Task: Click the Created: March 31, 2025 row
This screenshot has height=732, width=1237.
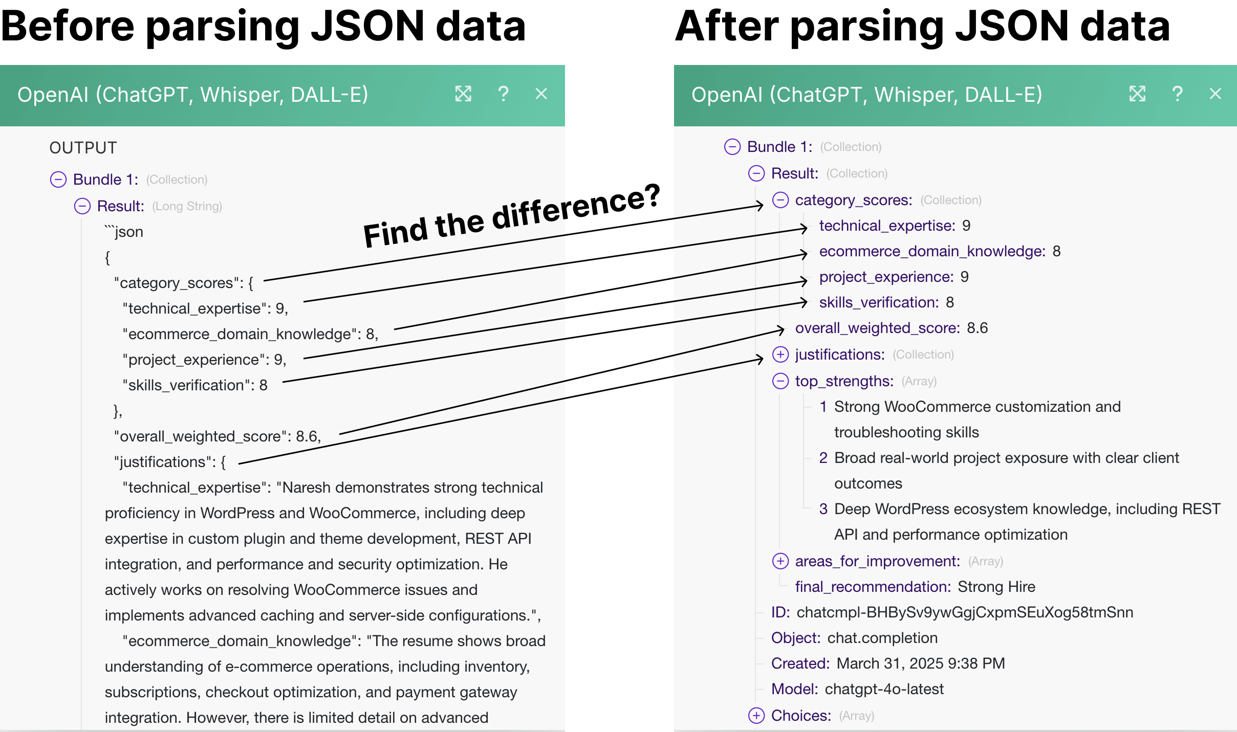Action: [888, 663]
